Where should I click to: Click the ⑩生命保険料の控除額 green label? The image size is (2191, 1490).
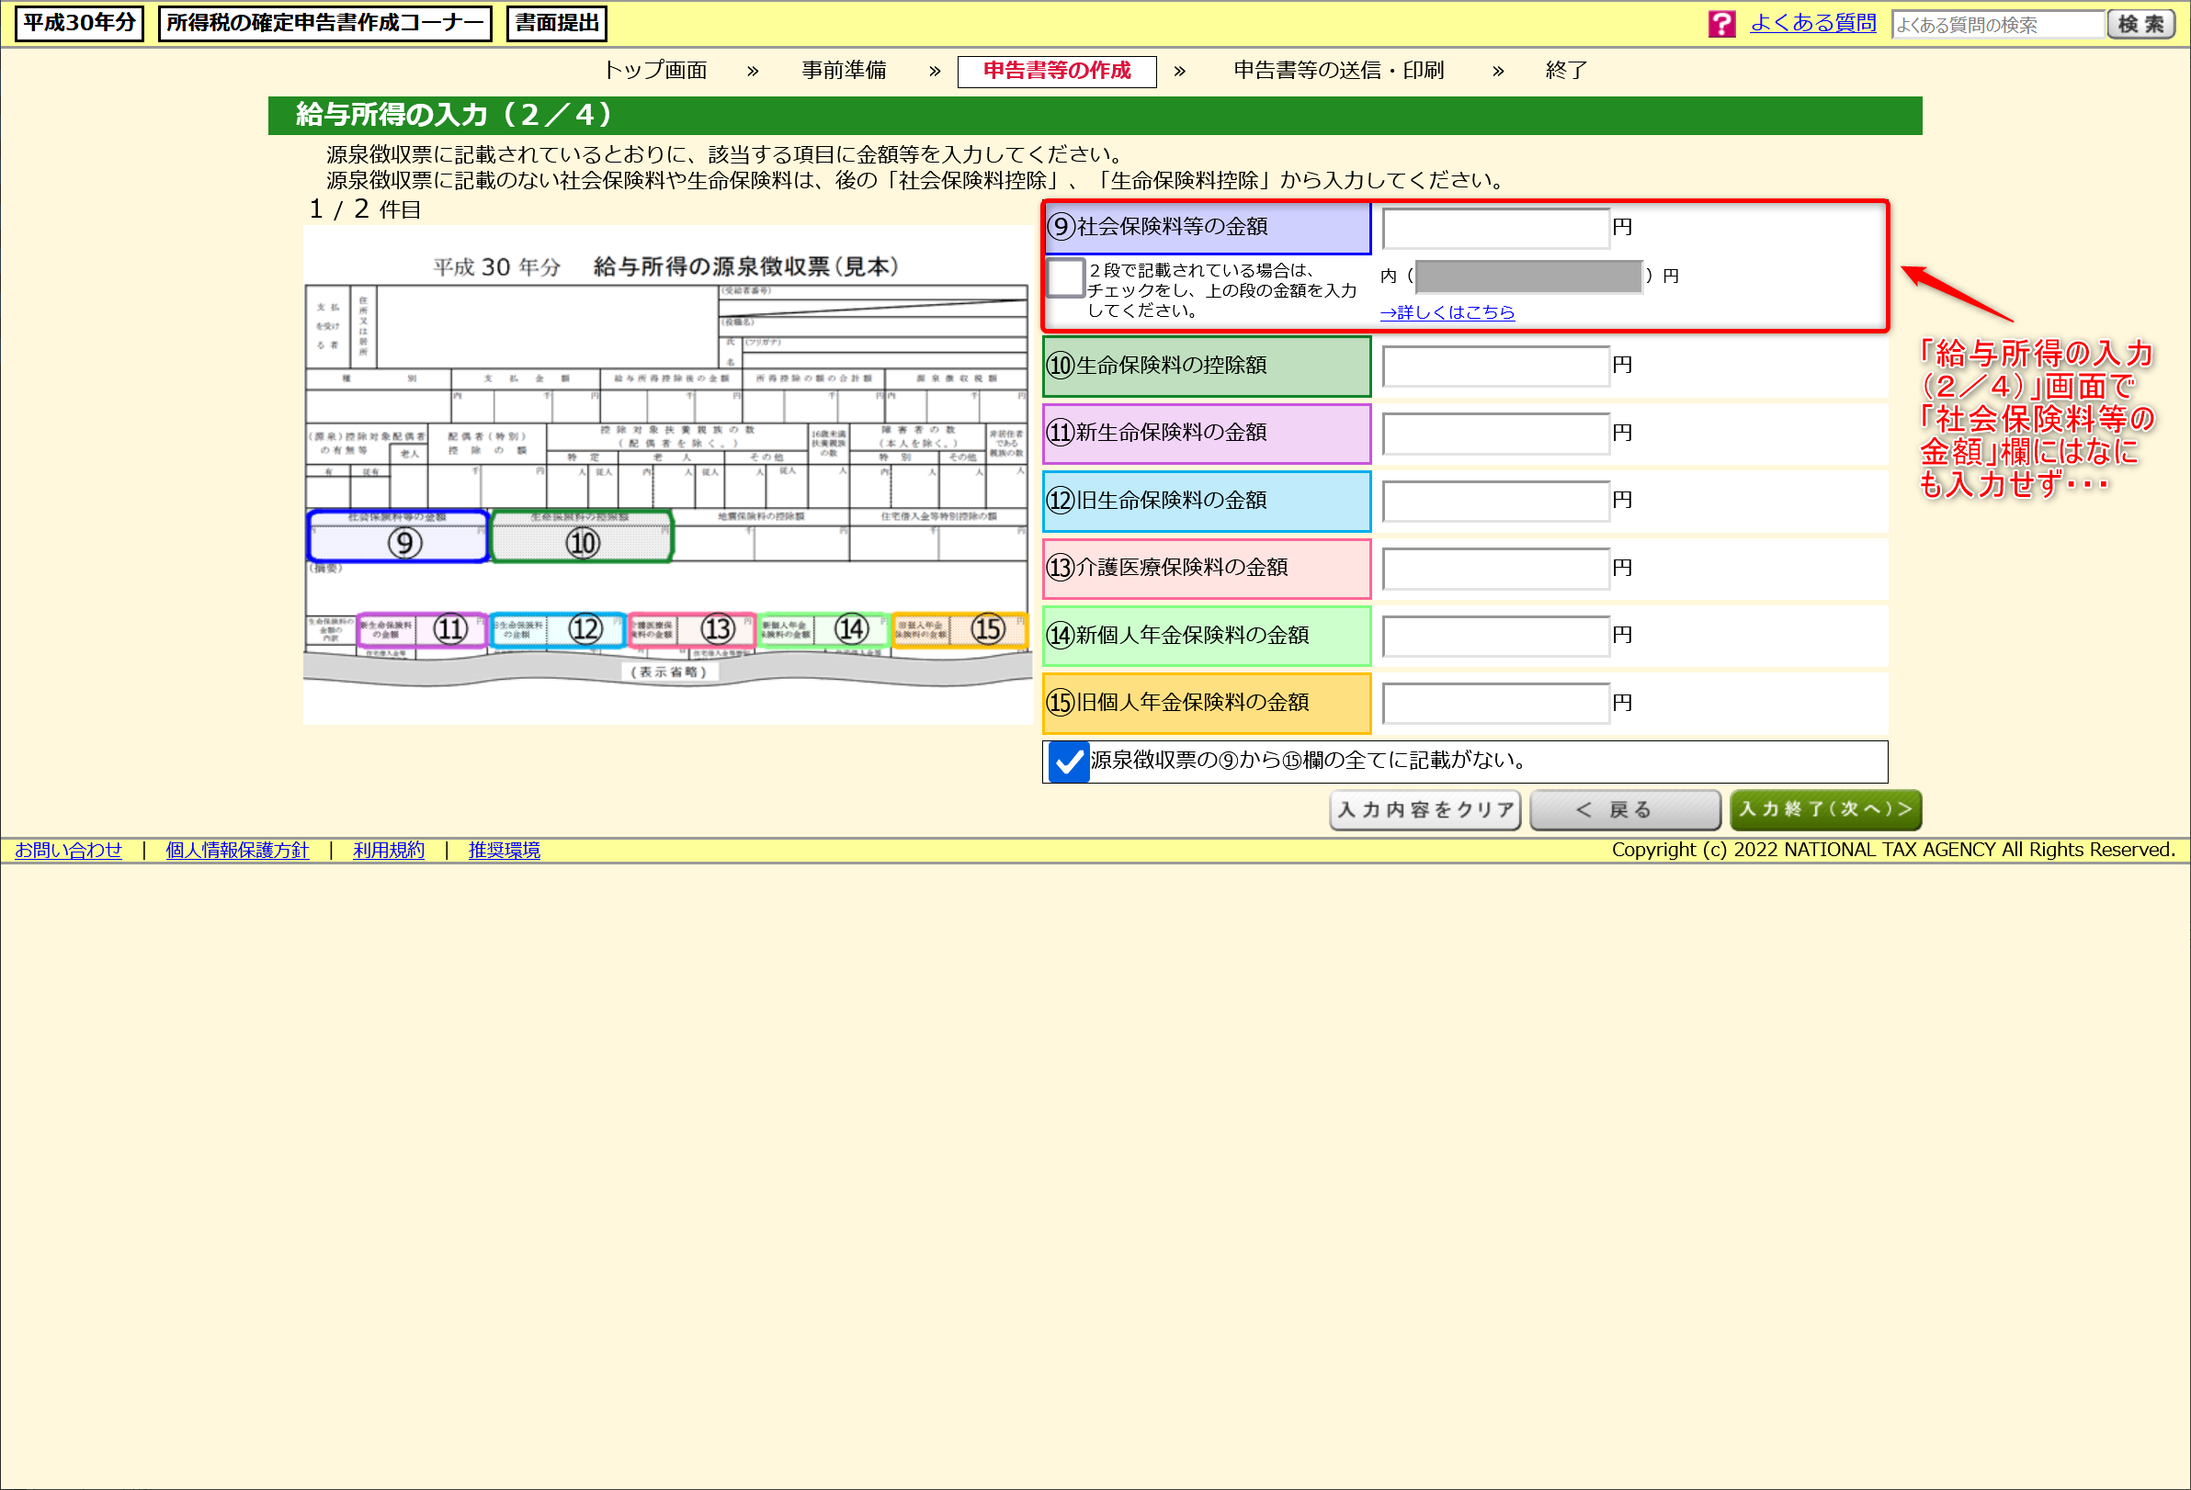coord(1207,366)
